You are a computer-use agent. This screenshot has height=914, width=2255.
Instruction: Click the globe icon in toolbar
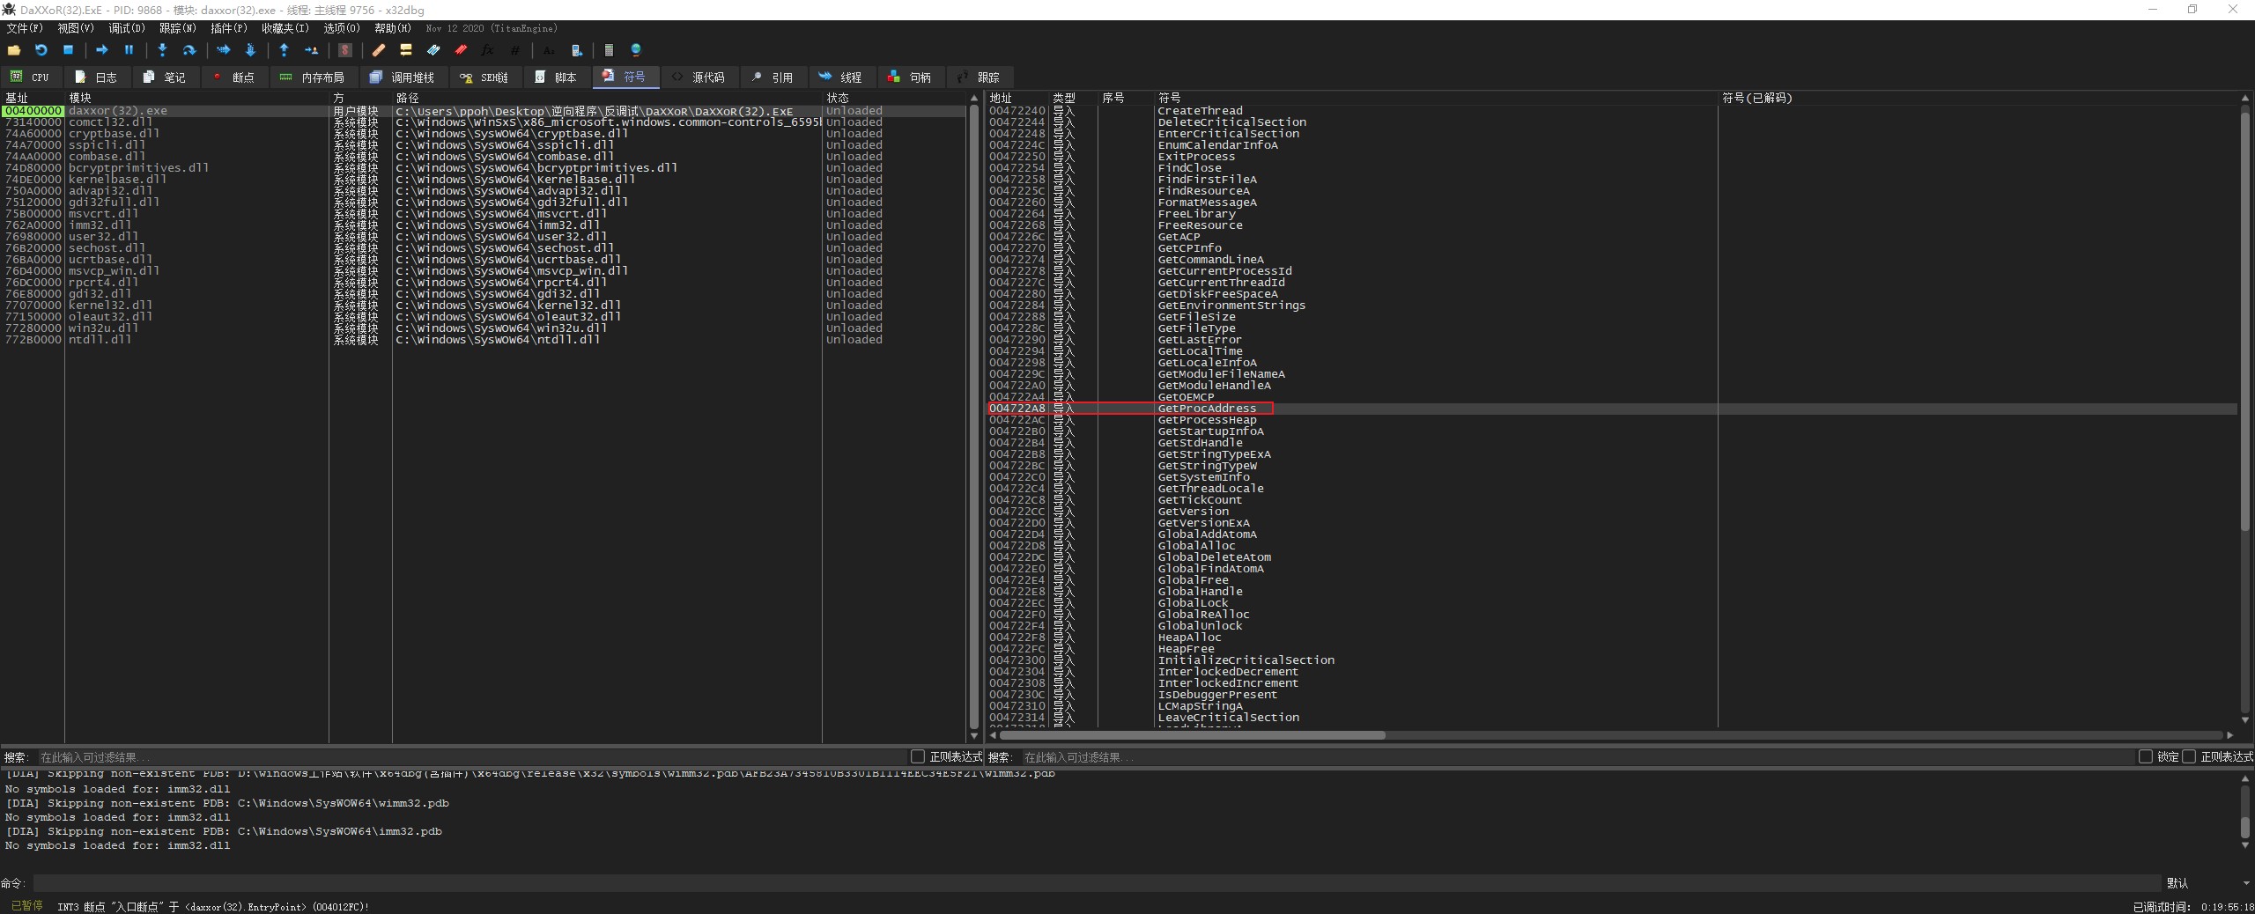coord(636,50)
